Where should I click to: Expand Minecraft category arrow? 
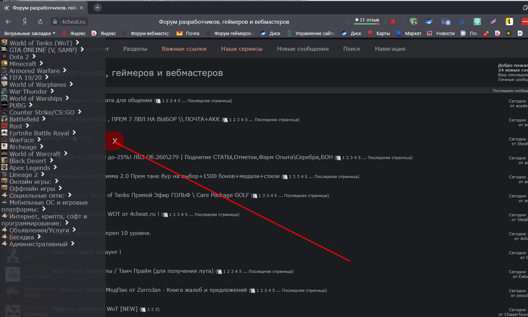point(41,63)
